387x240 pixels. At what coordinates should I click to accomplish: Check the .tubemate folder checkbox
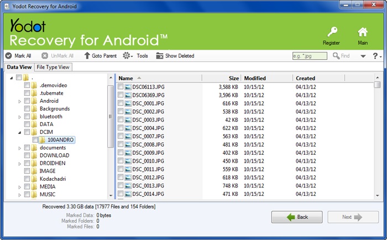(x=27, y=93)
